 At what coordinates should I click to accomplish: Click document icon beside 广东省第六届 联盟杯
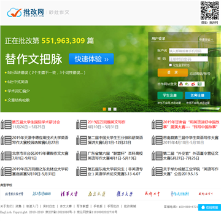click(82, 156)
